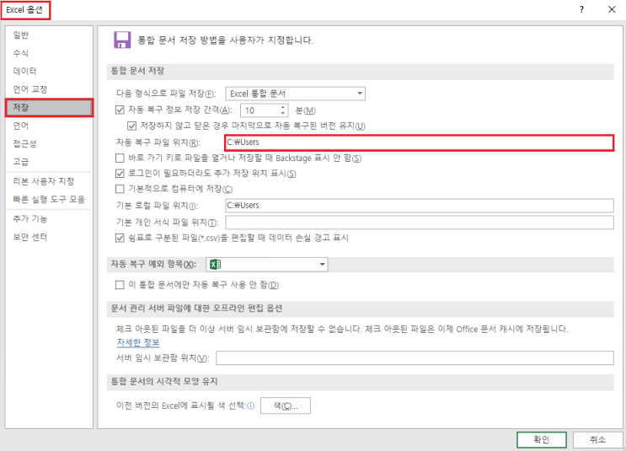The image size is (626, 451).
Task: Select the 저장 category
Action: pyautogui.click(x=49, y=107)
